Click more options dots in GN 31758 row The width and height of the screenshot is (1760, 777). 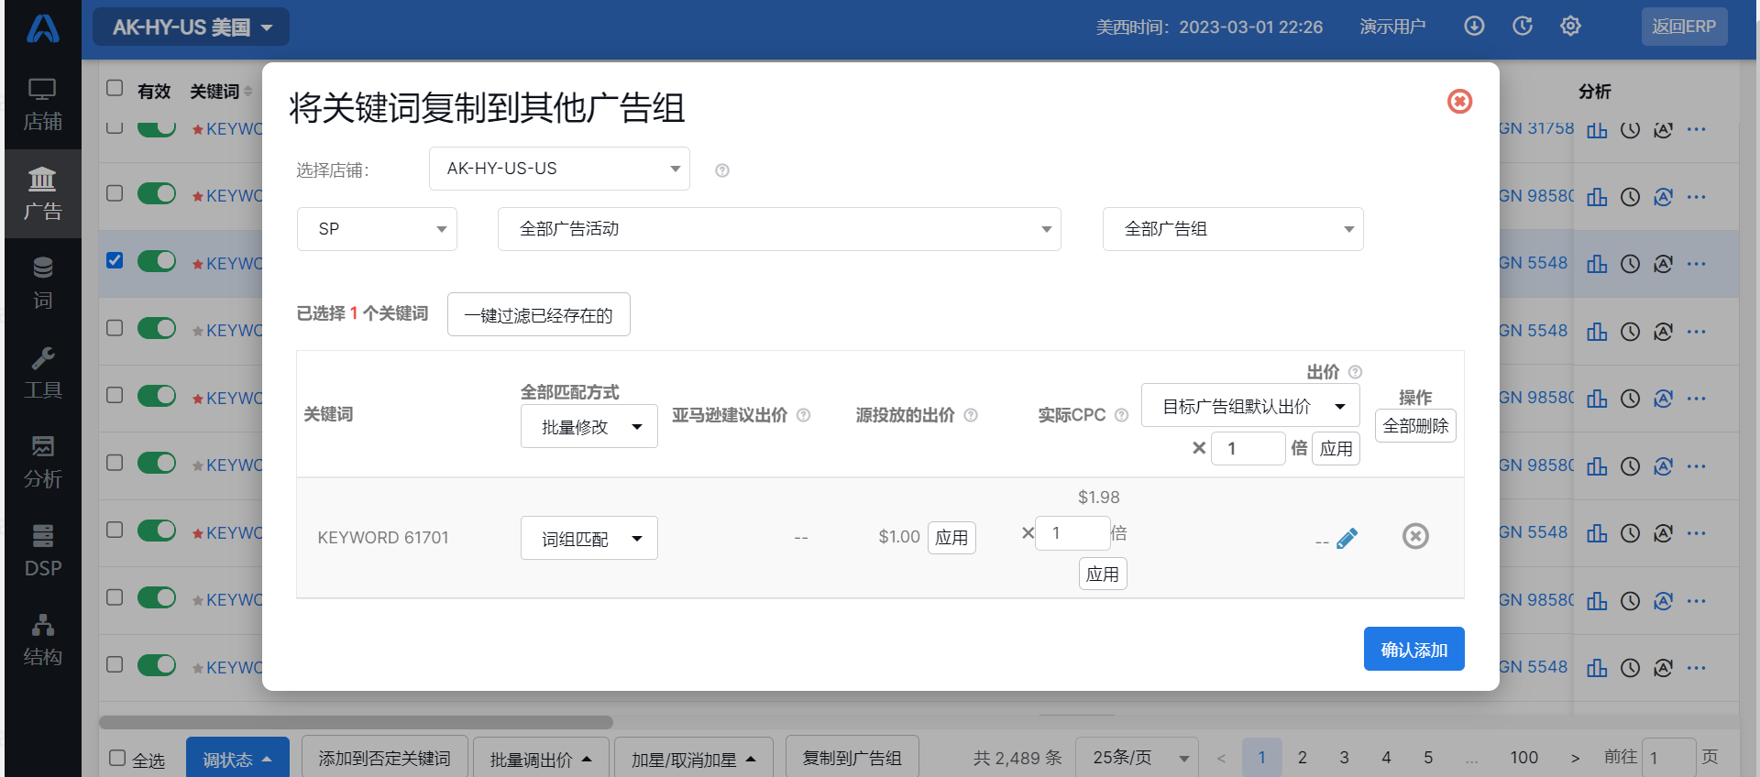pos(1697,129)
